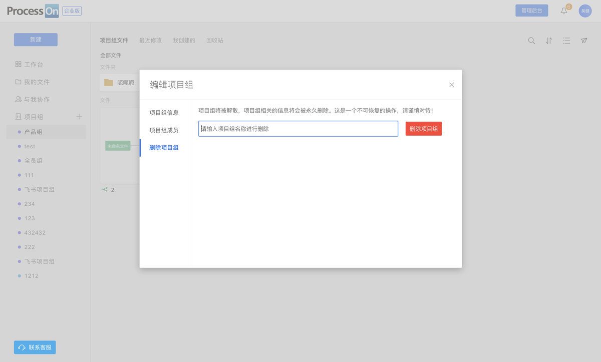Switch to 项目组文件 tab
The image size is (601, 362).
coord(114,41)
